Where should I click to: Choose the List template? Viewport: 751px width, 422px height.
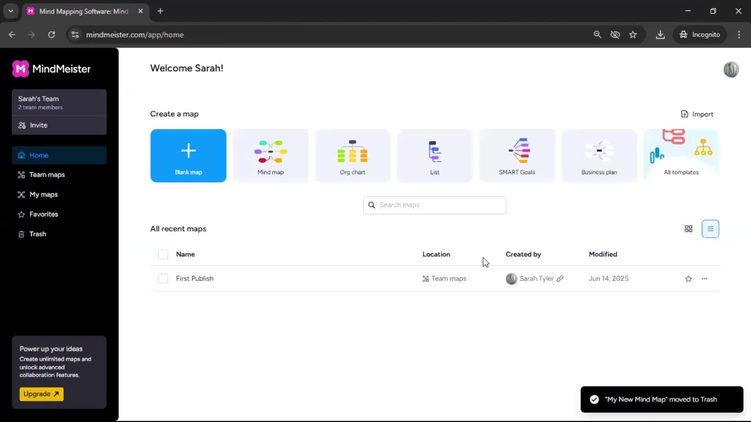(435, 156)
